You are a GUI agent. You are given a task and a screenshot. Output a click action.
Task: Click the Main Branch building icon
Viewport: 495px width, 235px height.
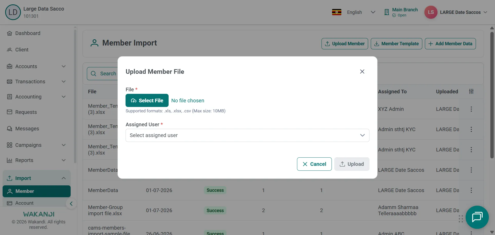click(386, 12)
